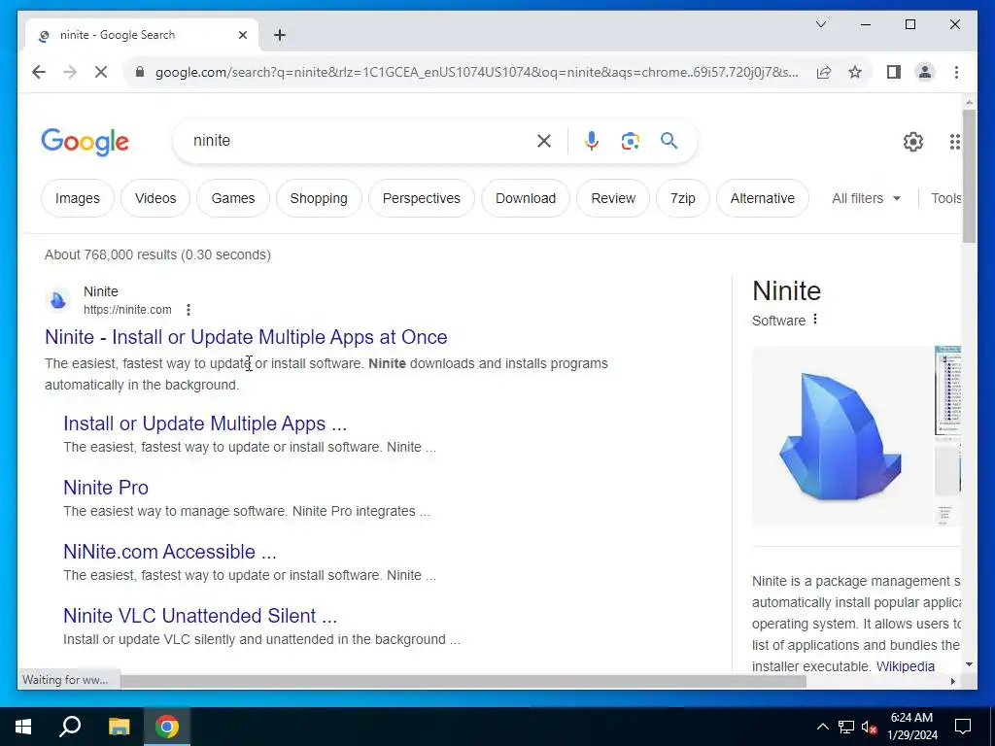Select the Alternative filter chip
Screen dimensions: 995x746
pyautogui.click(x=762, y=198)
